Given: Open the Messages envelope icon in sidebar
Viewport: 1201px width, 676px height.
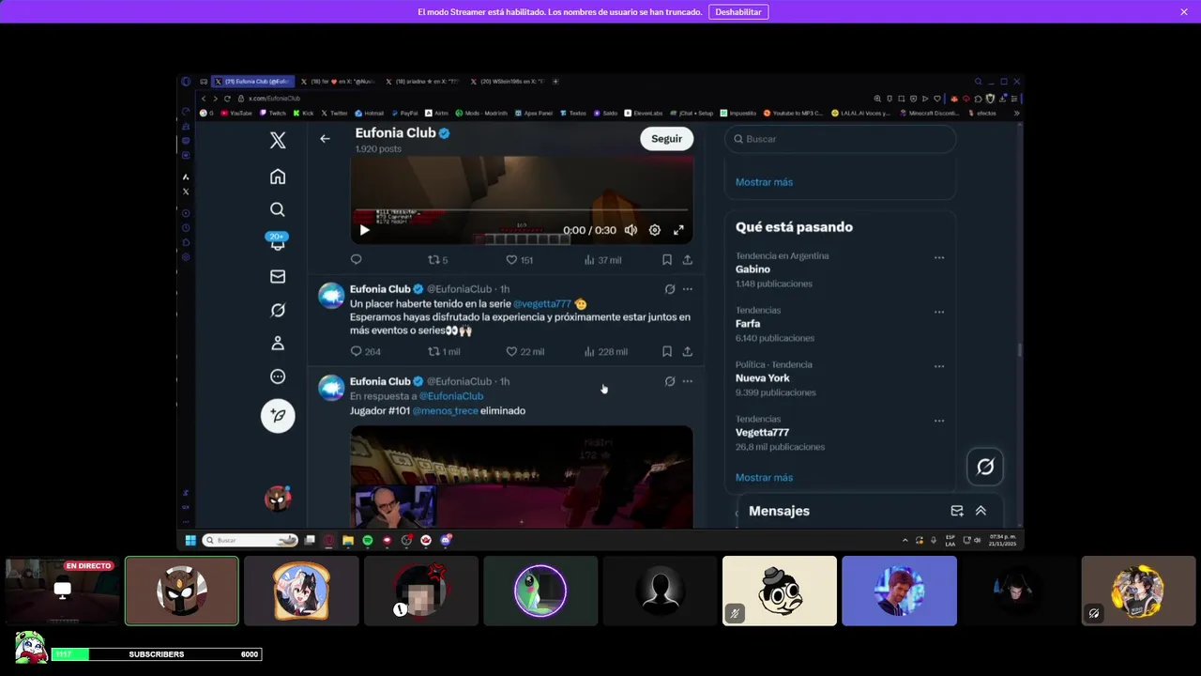Looking at the screenshot, I should click(x=278, y=276).
